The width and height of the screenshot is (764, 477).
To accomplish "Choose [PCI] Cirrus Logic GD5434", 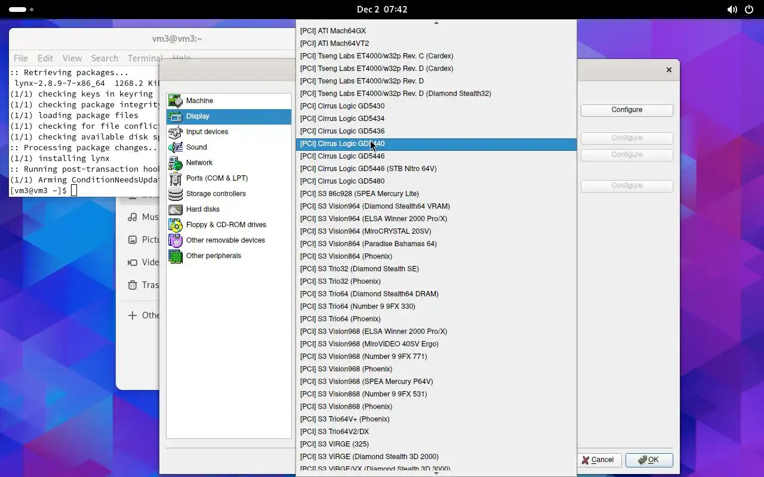I will 436,119.
